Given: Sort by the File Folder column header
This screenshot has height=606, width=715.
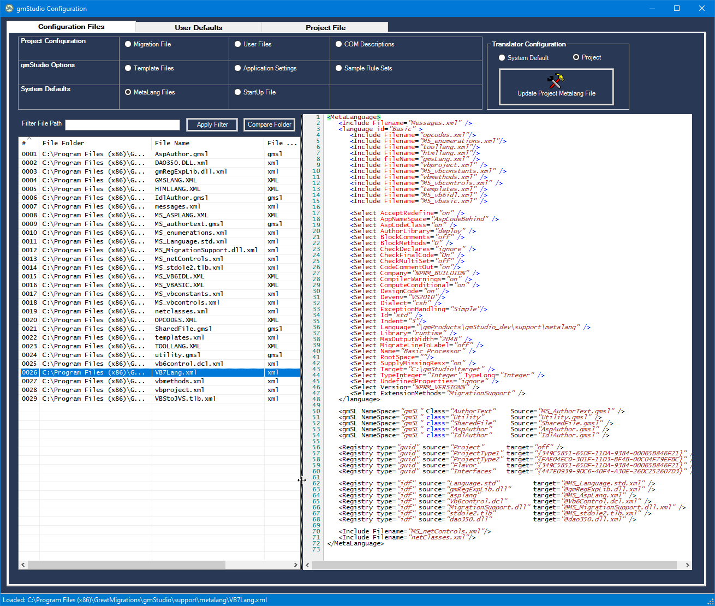Looking at the screenshot, I should 63,143.
